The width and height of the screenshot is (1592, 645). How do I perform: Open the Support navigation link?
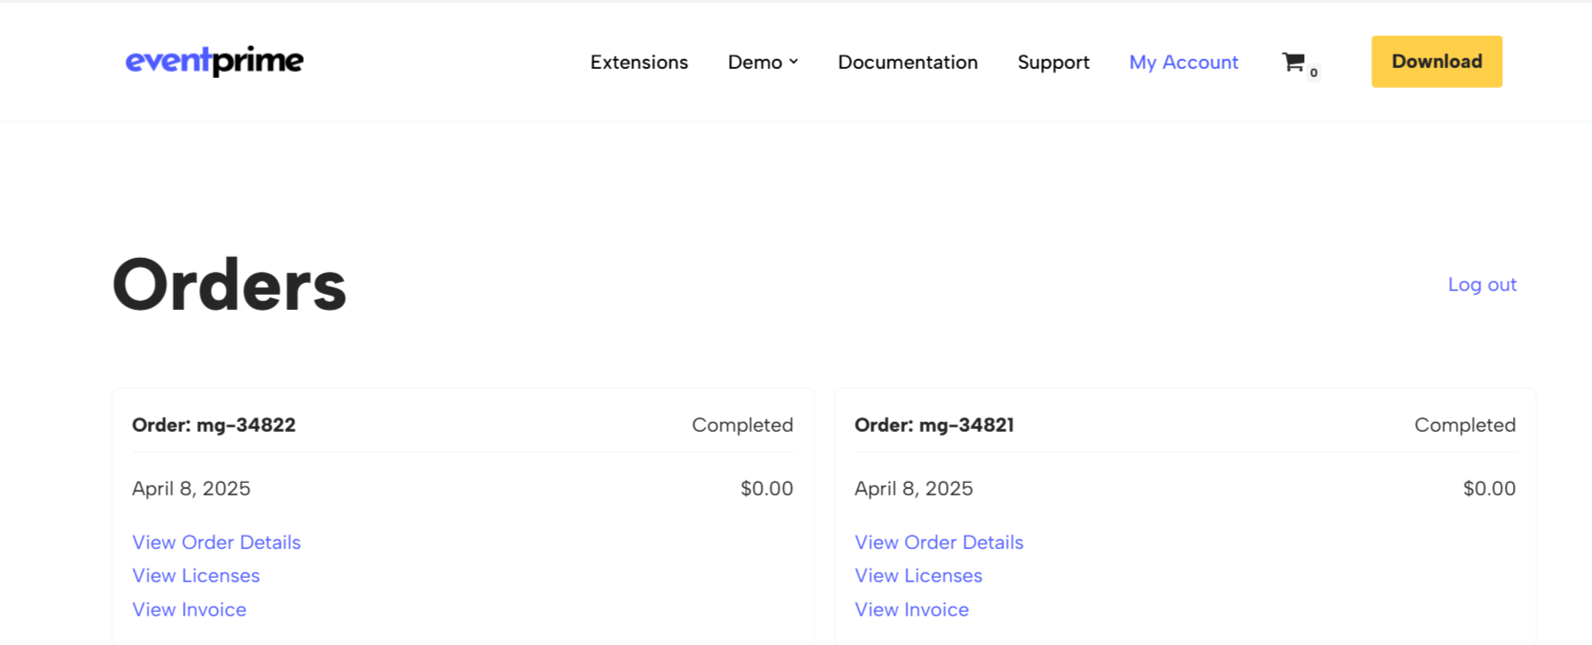click(x=1053, y=62)
